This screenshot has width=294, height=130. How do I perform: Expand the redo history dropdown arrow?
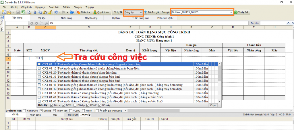(67, 12)
